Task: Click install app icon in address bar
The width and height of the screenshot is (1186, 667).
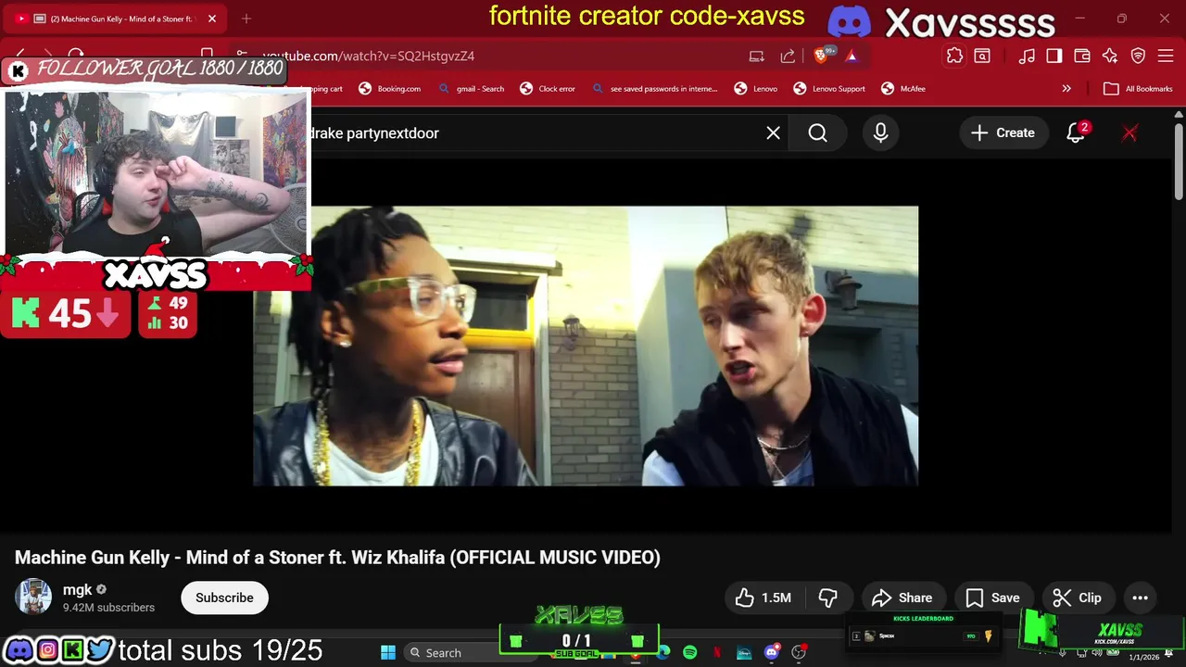Action: tap(757, 56)
